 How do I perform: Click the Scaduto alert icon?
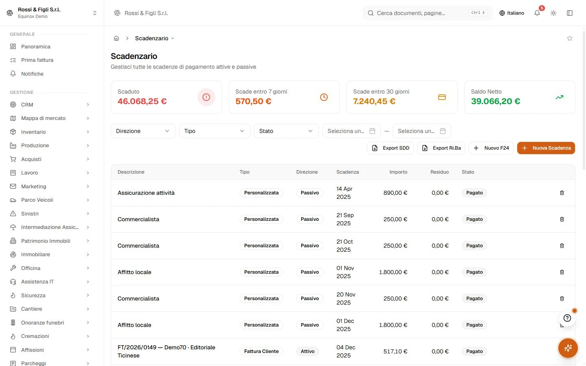coord(206,97)
